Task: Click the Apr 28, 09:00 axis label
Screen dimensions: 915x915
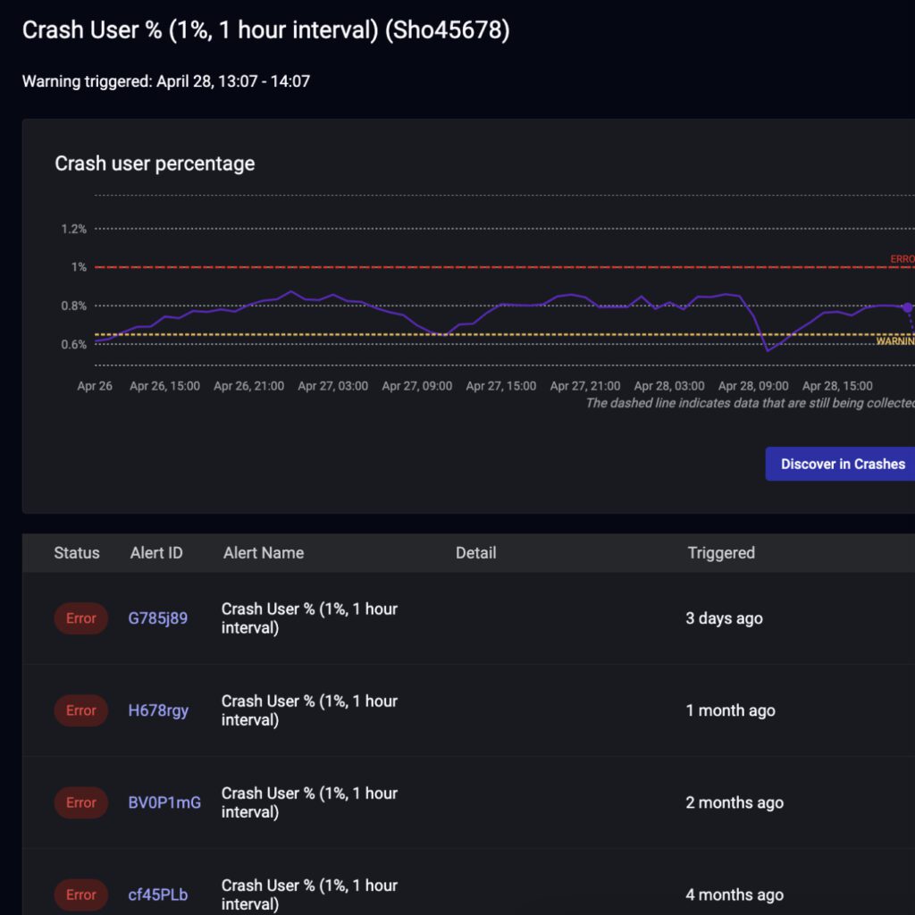Action: (x=755, y=386)
